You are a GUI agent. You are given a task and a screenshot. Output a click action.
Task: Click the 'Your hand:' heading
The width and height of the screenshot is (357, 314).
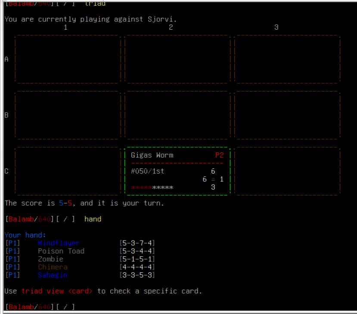25,235
